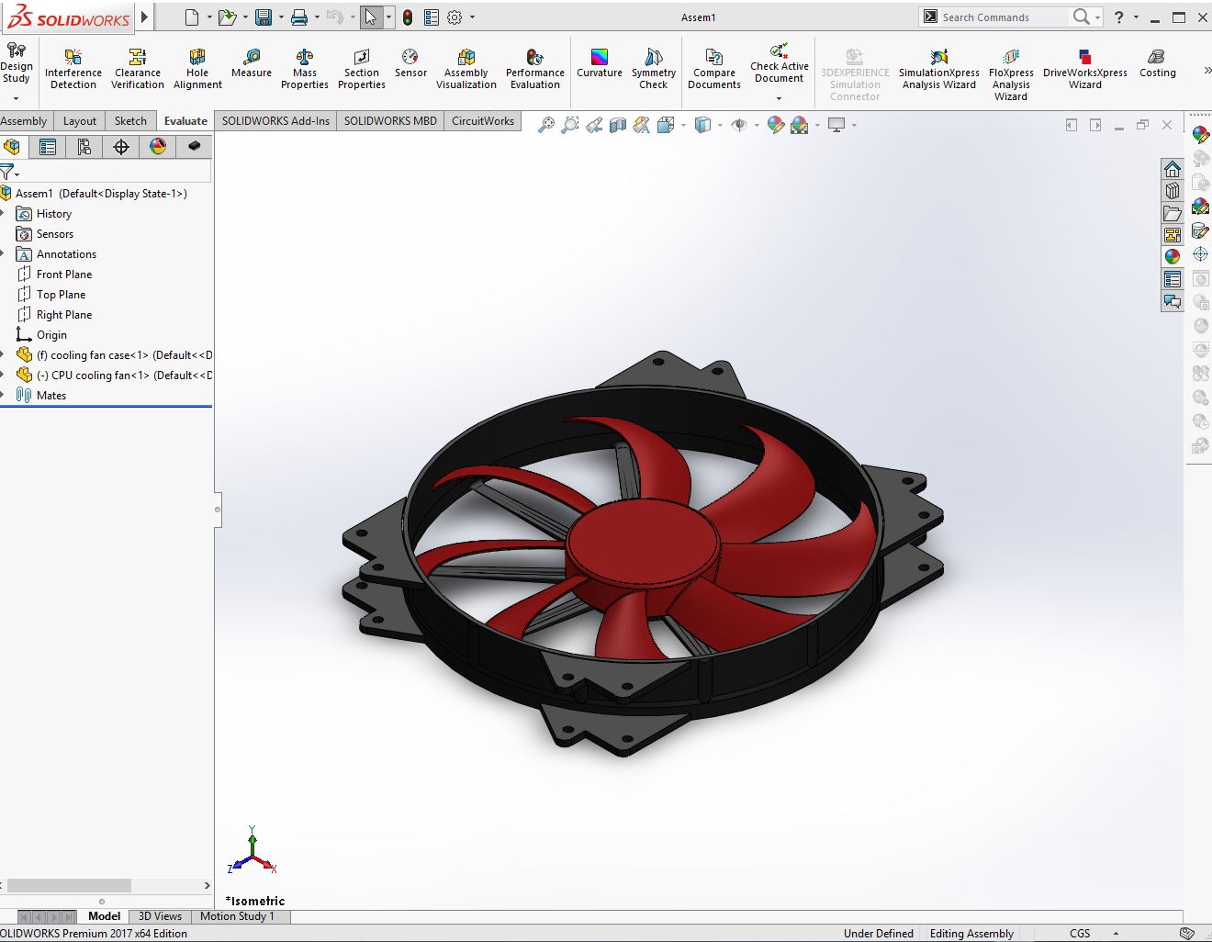Expand Check Active Document dropdown arrow
The height and width of the screenshot is (942, 1212).
point(779,98)
